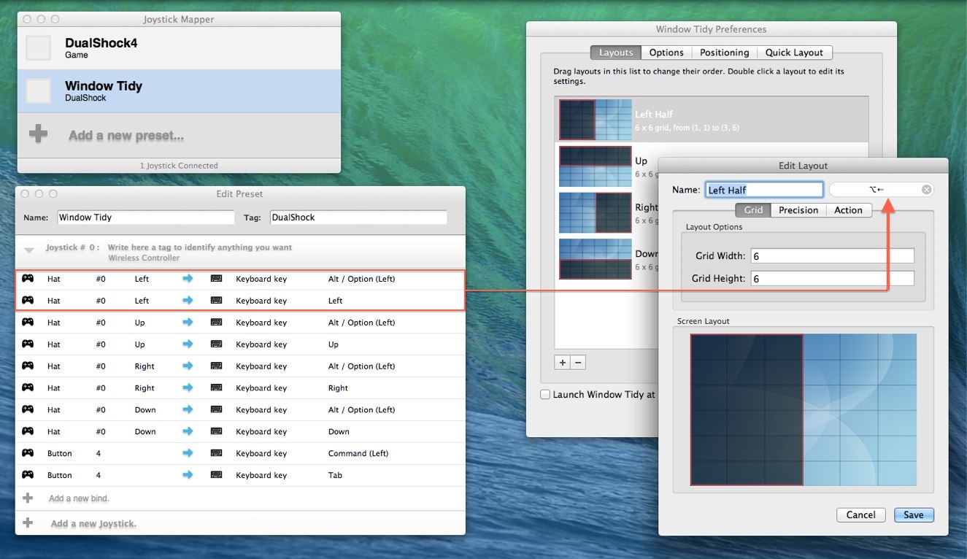The image size is (967, 559).
Task: Click gamepad icon in Hat Down Alt/Option row
Action: pos(28,410)
